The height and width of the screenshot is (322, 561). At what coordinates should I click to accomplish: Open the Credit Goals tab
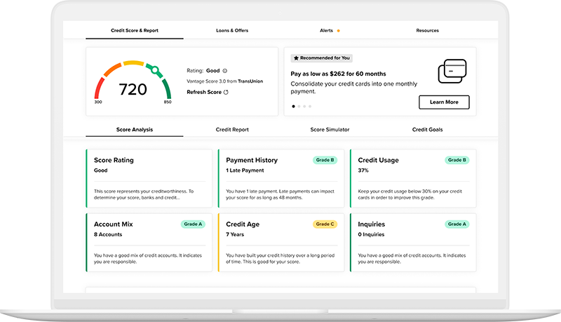(427, 130)
